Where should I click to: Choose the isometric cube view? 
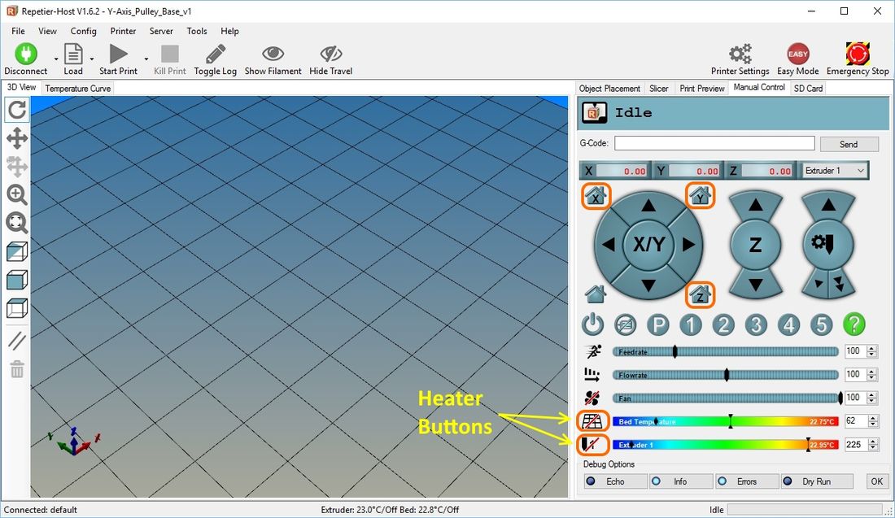17,251
